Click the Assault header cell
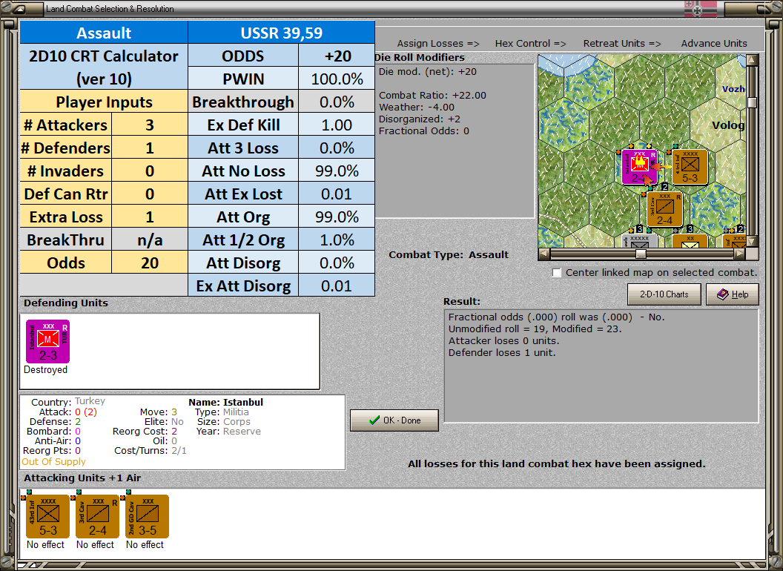 pyautogui.click(x=104, y=33)
